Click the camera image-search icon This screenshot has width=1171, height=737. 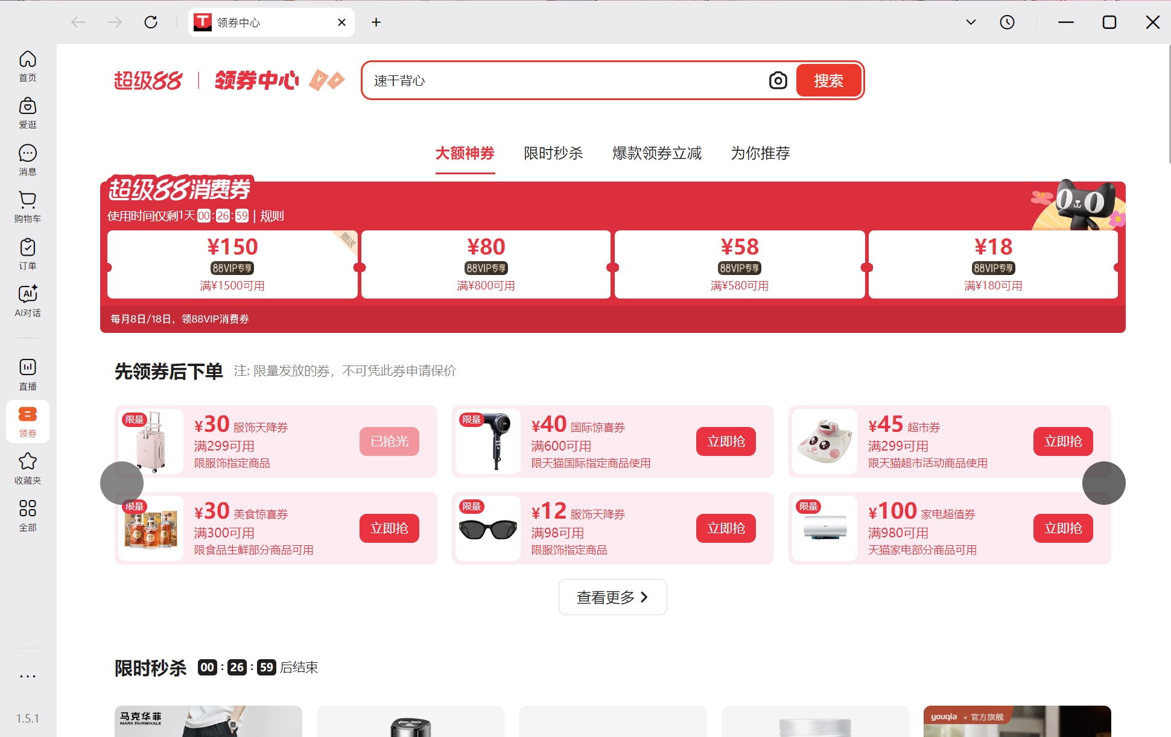pos(778,80)
